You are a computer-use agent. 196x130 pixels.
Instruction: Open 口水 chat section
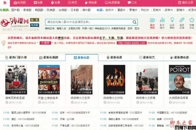click(132, 3)
